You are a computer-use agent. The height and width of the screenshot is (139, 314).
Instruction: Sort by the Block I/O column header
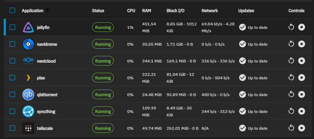(176, 11)
